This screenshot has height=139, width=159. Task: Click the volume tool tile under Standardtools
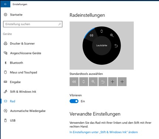pos(74,82)
